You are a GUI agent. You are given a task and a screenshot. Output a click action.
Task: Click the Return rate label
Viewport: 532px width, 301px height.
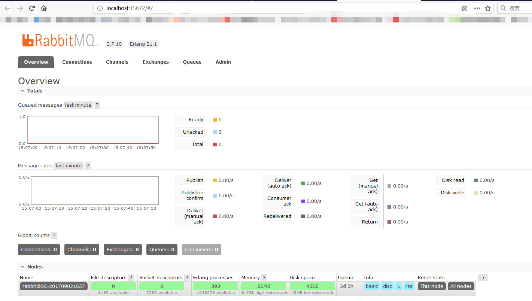pyautogui.click(x=365, y=222)
